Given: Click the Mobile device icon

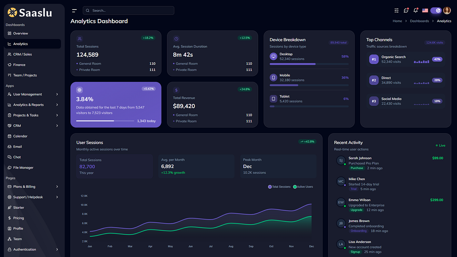Looking at the screenshot, I should pyautogui.click(x=273, y=78).
